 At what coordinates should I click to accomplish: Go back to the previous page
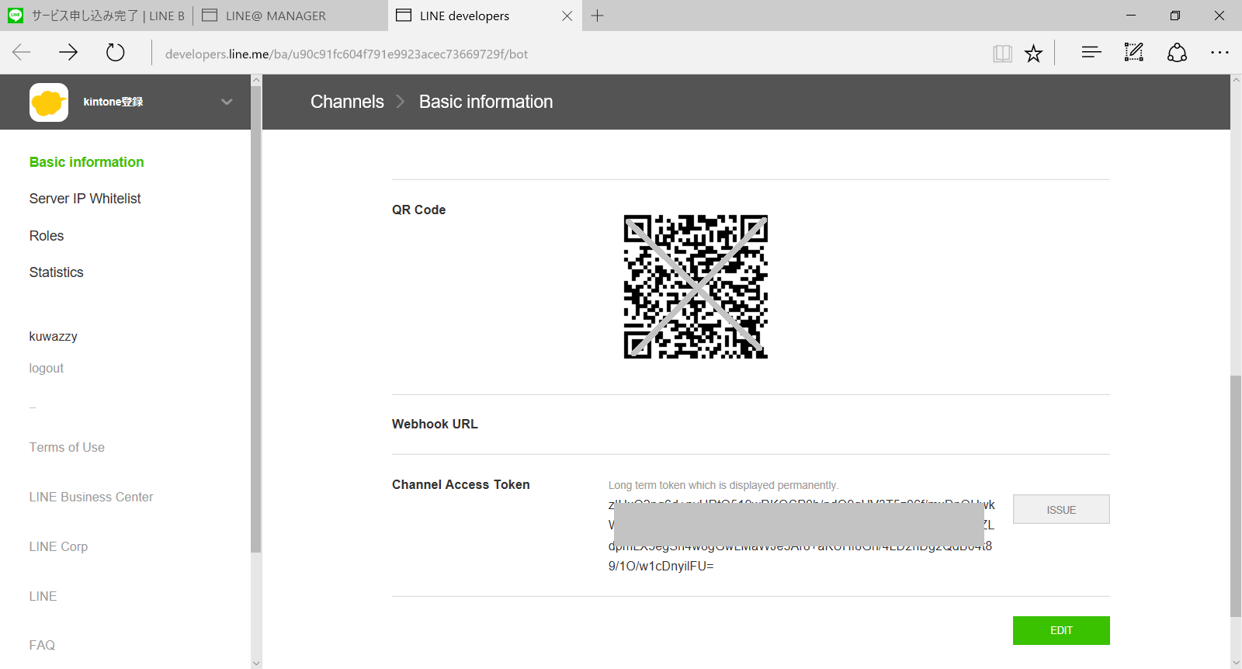click(x=22, y=53)
